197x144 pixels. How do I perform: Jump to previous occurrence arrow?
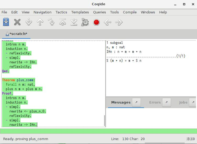(x=108, y=22)
